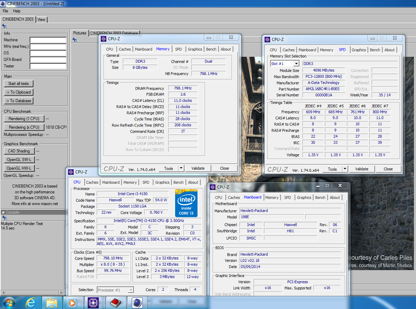Open Windows Explorer folder icon in taskbar
Viewport: 416px width, 309px height.
pos(52,303)
